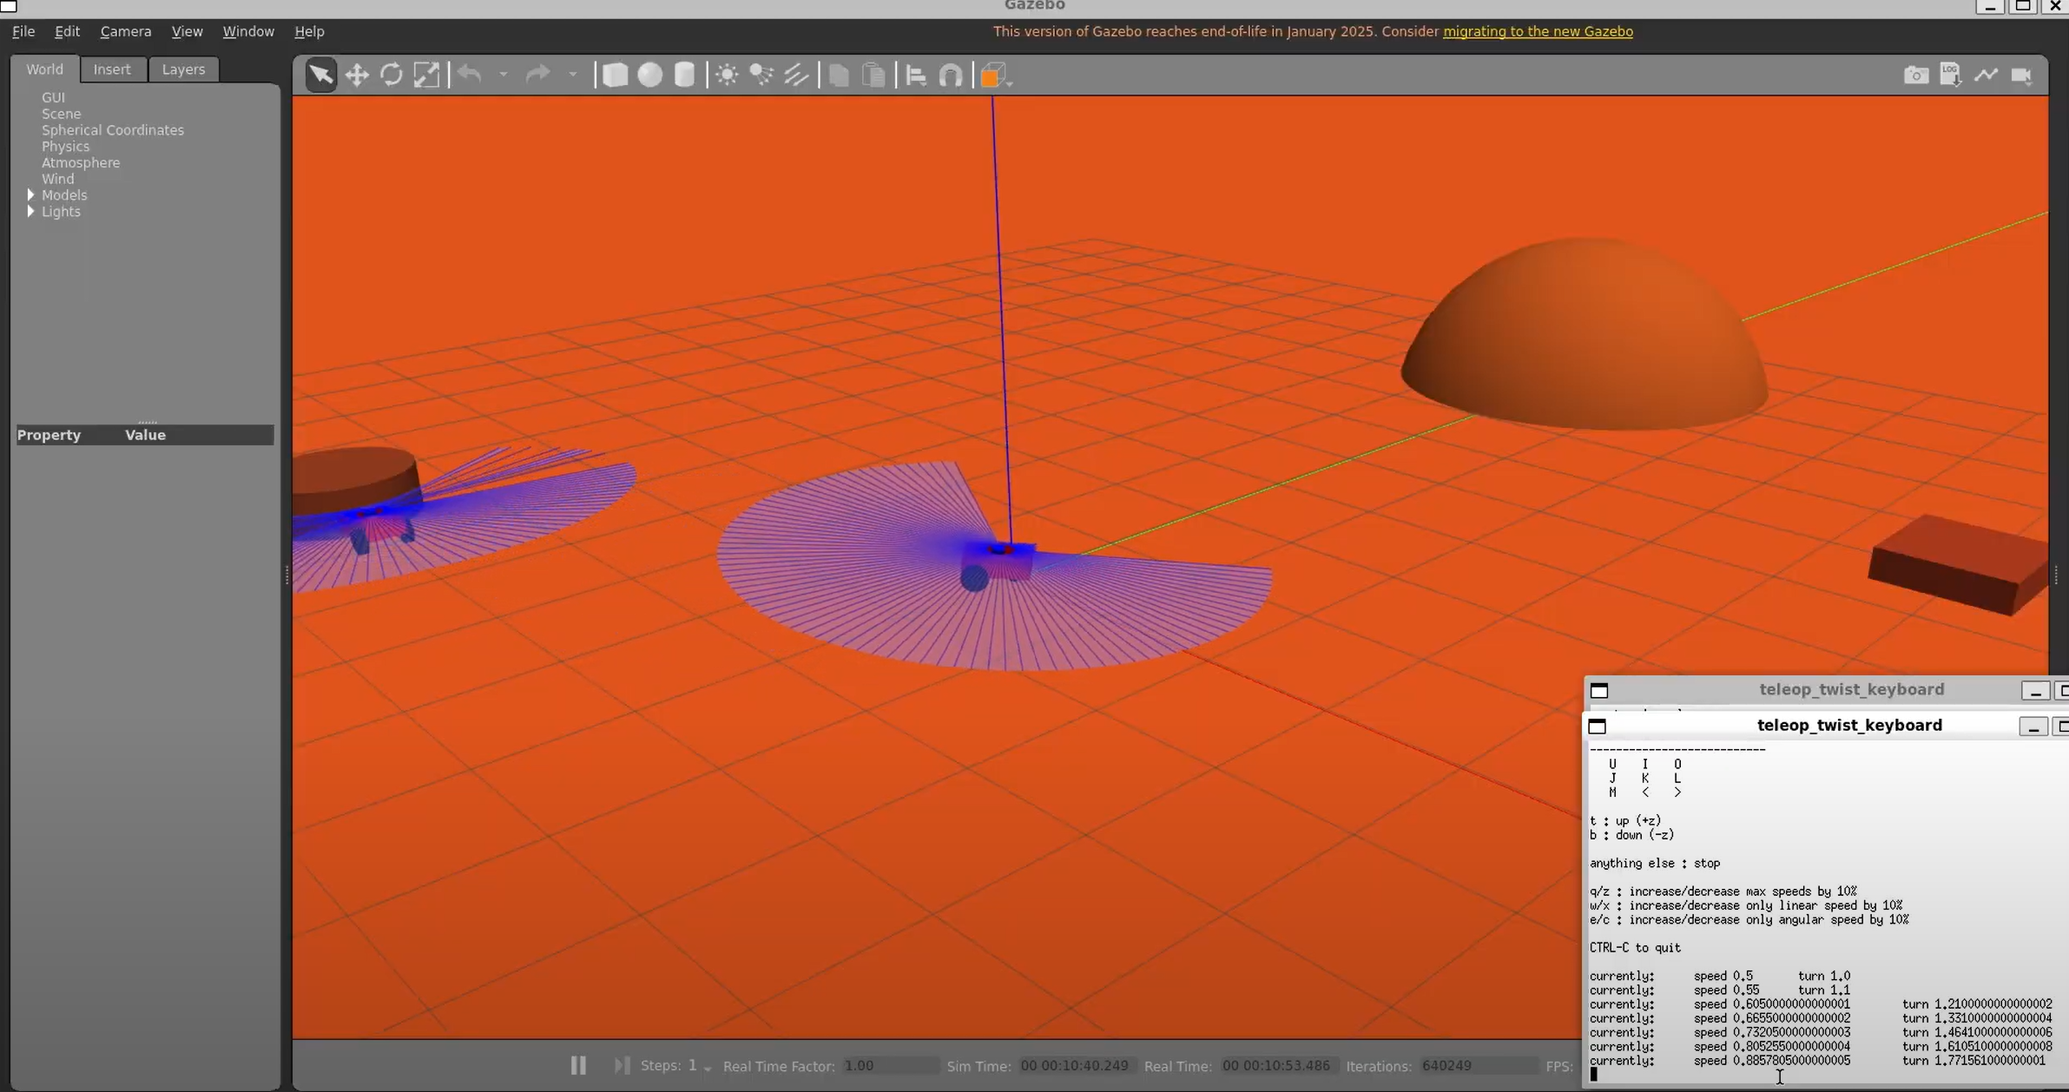Expand the Lights tree item
The height and width of the screenshot is (1092, 2069).
point(31,212)
